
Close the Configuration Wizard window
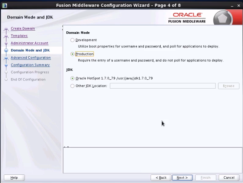click(239, 6)
